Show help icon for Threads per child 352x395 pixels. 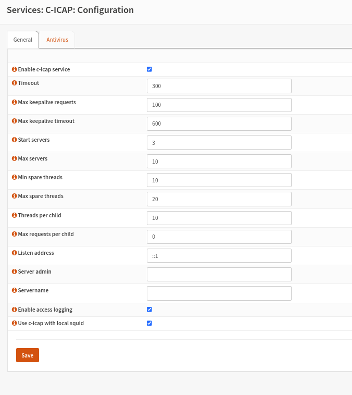click(x=14, y=215)
